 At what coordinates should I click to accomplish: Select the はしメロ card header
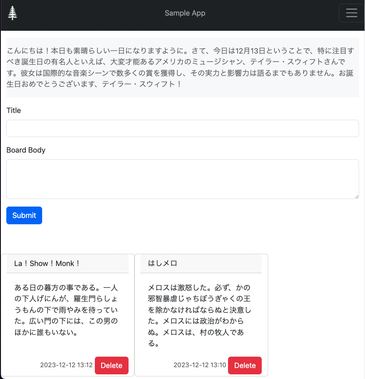pos(201,263)
